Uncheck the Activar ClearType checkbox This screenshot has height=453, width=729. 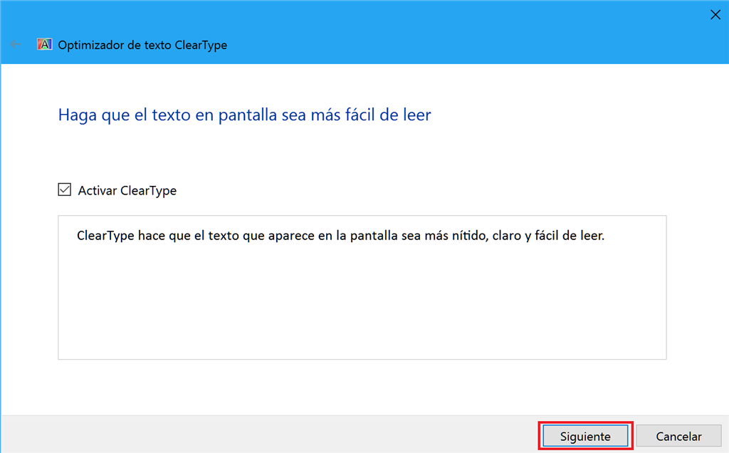(65, 189)
